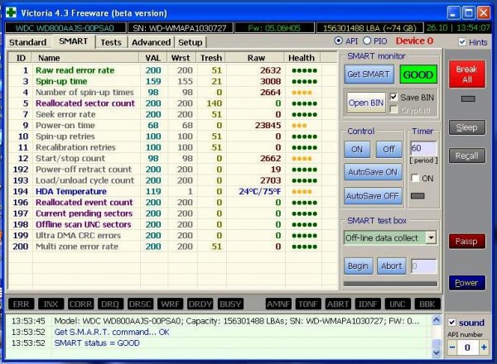This screenshot has height=364, width=497.
Task: Open the Off-line data collect dropdown
Action: (431, 237)
